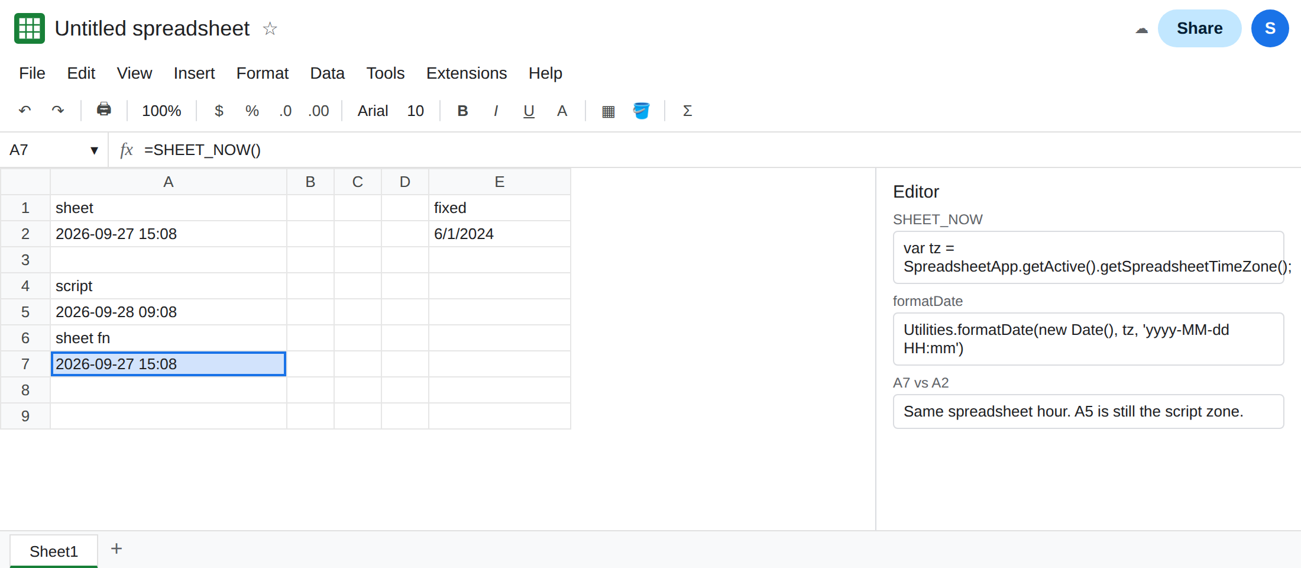Select cell E1 containing 'fixed'
The image size is (1301, 568).
[x=500, y=208]
